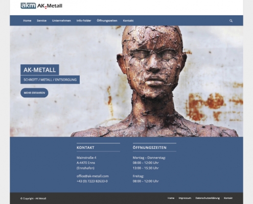The image size is (253, 204).
Task: Select the A-4470 Enns text
Action: (86, 163)
